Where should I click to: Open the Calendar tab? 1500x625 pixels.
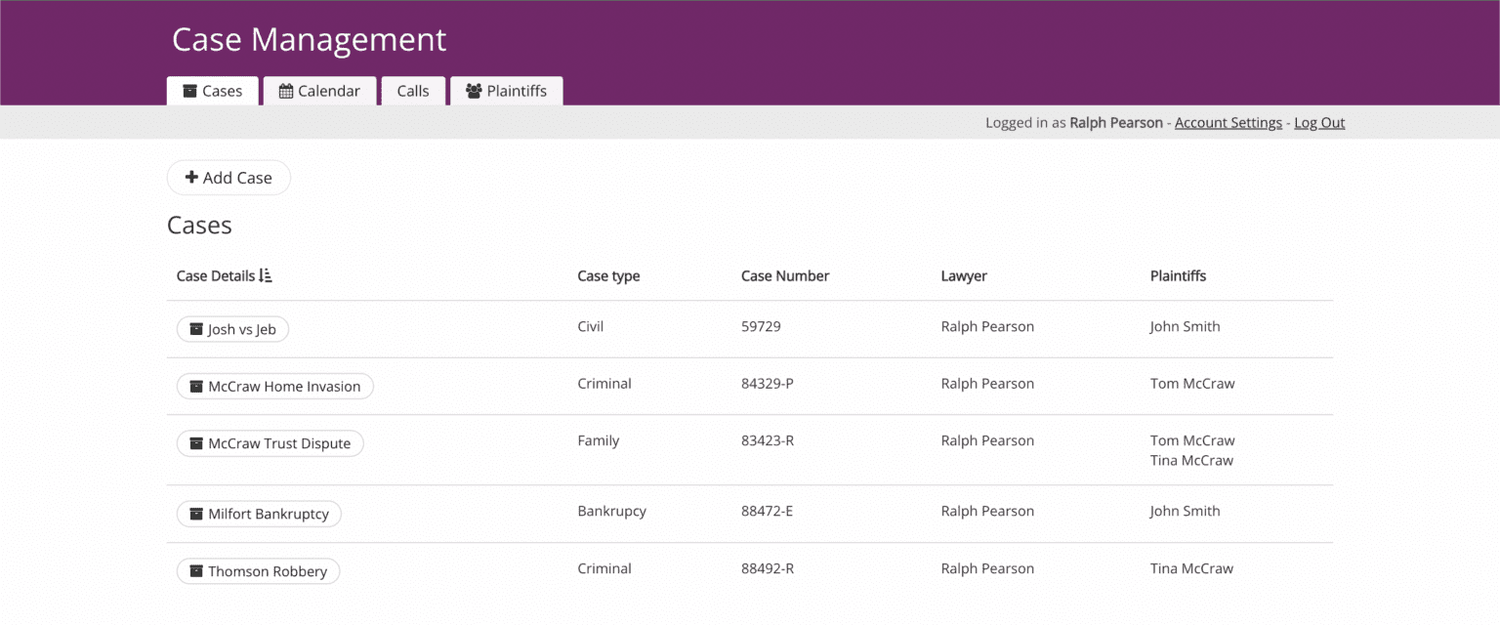click(x=319, y=91)
